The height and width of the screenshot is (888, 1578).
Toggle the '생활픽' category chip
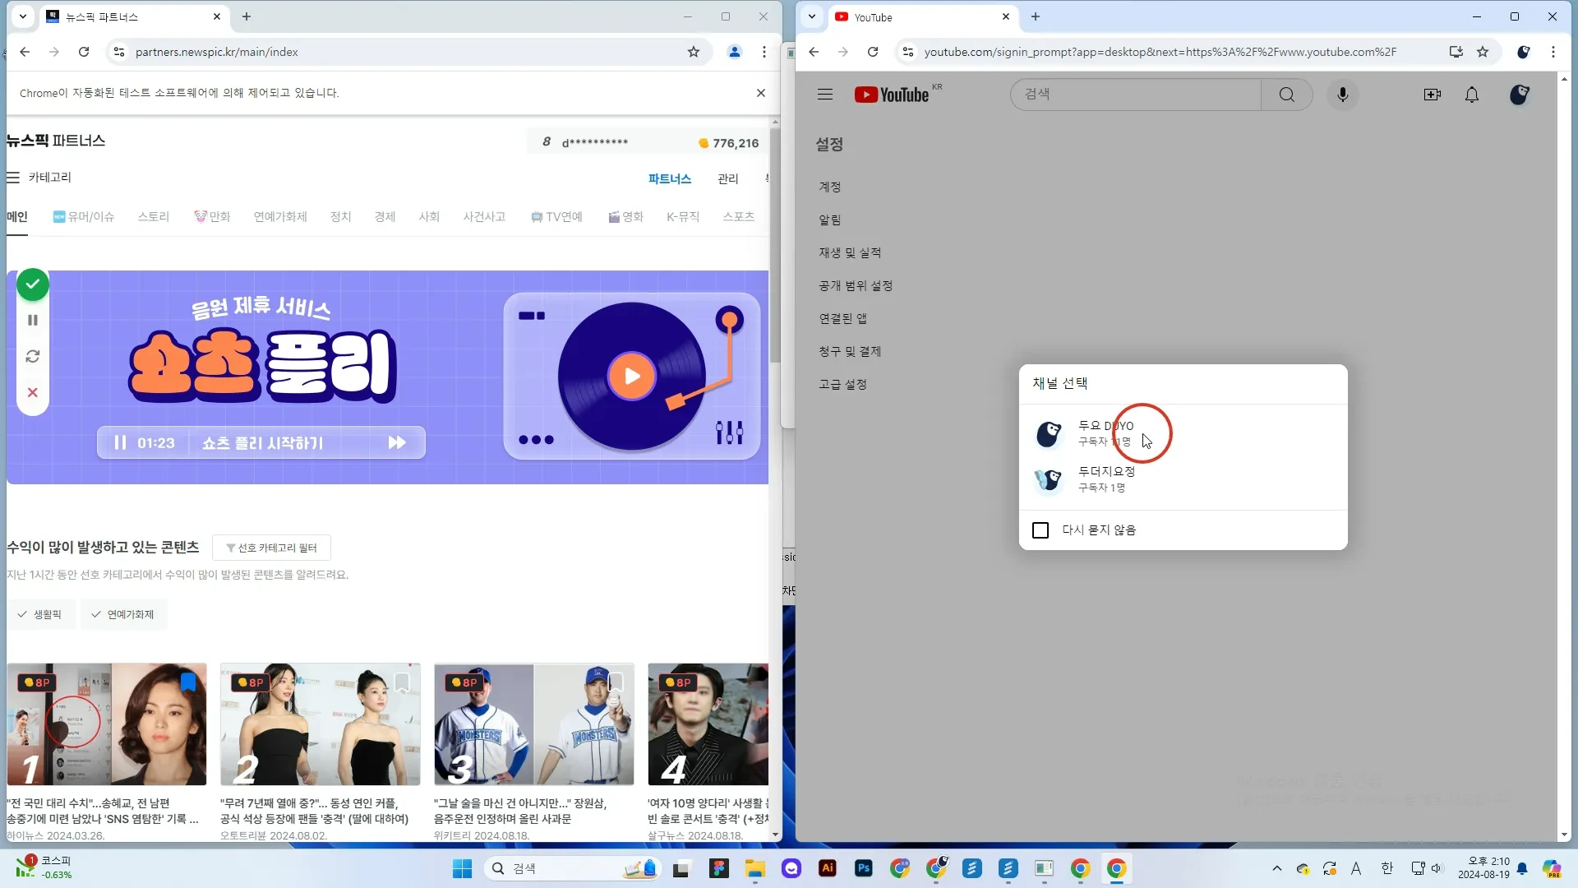(x=40, y=614)
